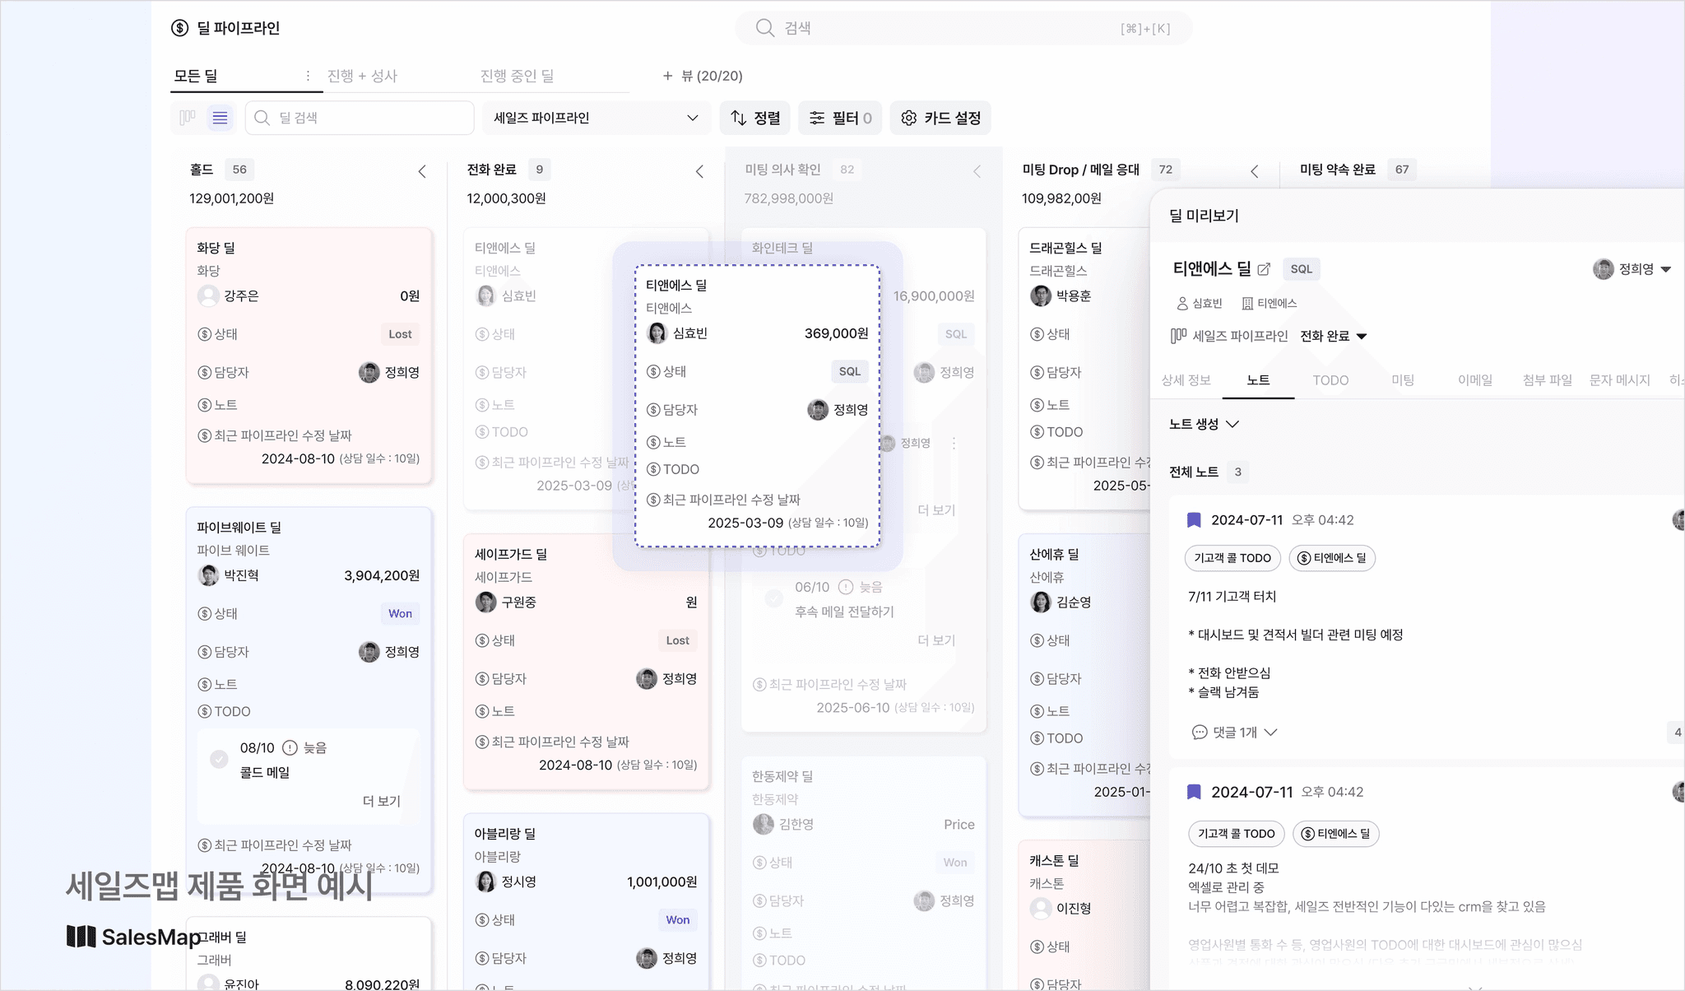Switch to list view icon
1685x991 pixels.
(220, 118)
